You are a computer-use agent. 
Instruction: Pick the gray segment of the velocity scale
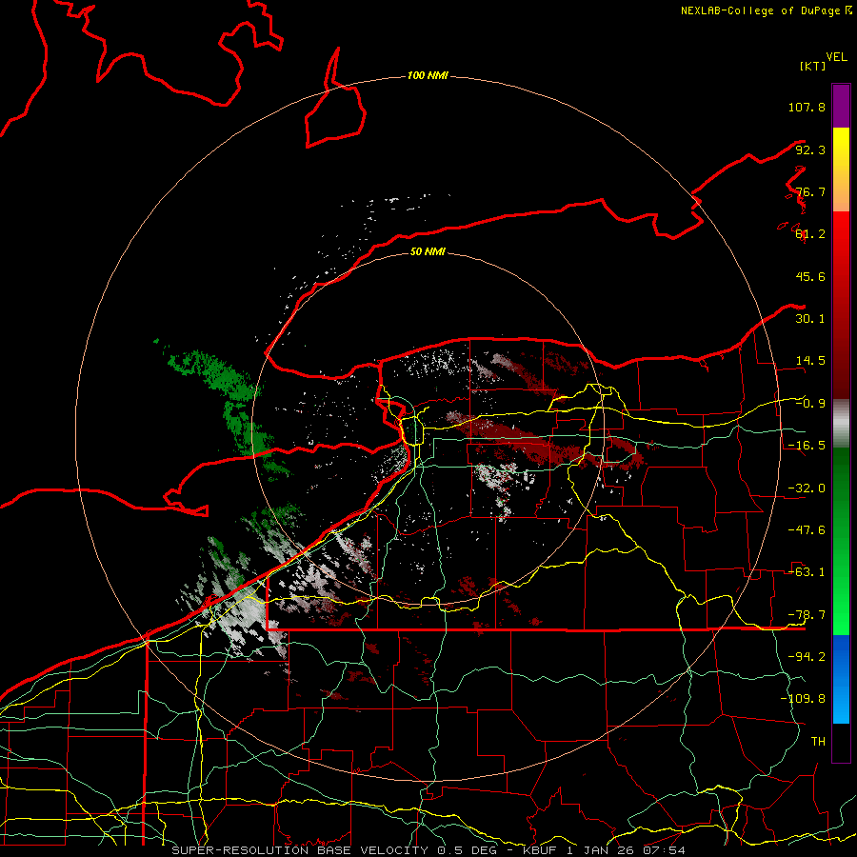(x=841, y=424)
